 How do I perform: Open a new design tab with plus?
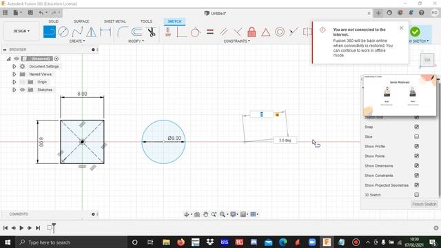point(378,13)
